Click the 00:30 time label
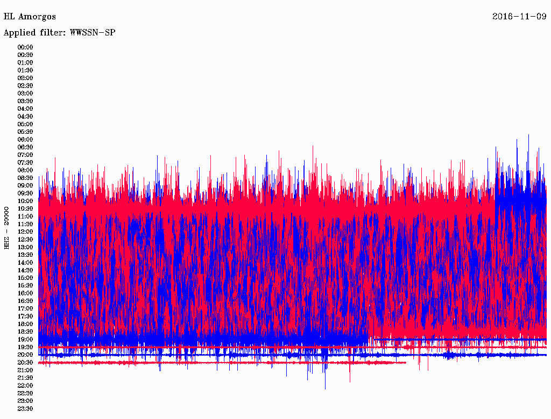 tap(25, 55)
